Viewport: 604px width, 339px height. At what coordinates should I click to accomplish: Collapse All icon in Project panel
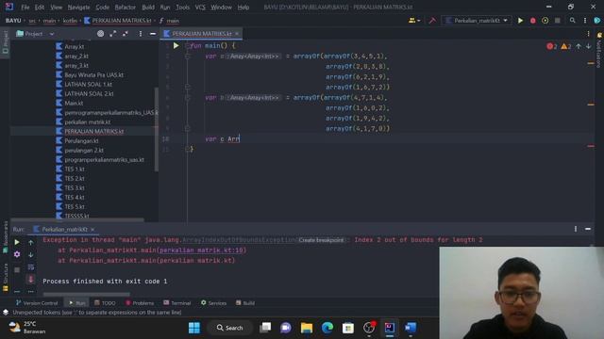pyautogui.click(x=126, y=34)
